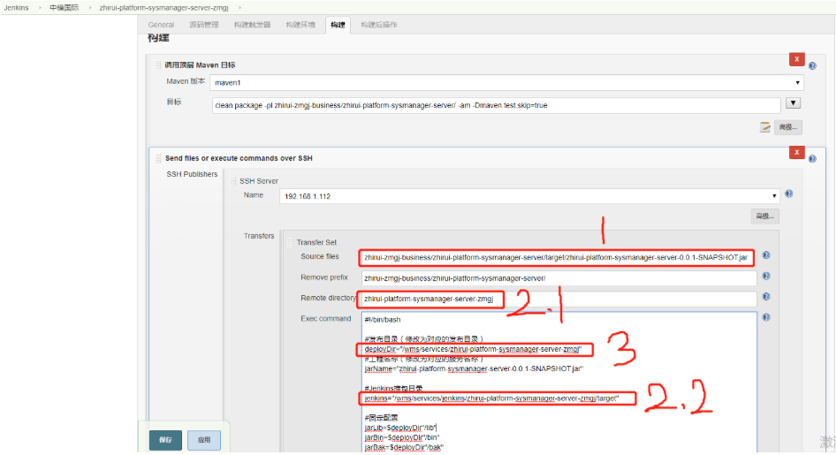Open SSH Server 高级 advanced options

click(x=764, y=216)
